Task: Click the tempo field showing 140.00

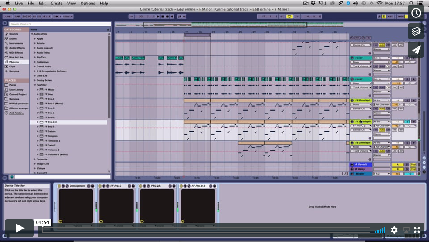Action: coord(27,17)
